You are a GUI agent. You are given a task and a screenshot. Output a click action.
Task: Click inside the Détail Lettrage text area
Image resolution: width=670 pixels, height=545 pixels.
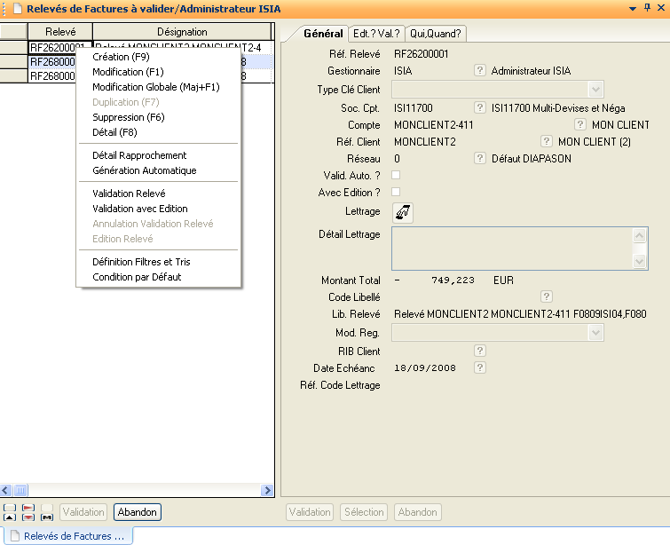coord(512,248)
